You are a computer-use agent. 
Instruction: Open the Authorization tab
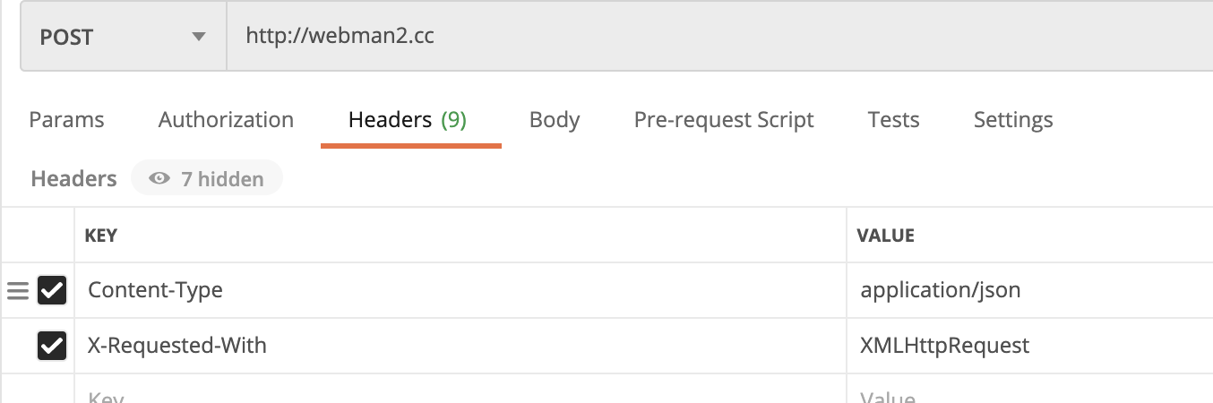226,120
